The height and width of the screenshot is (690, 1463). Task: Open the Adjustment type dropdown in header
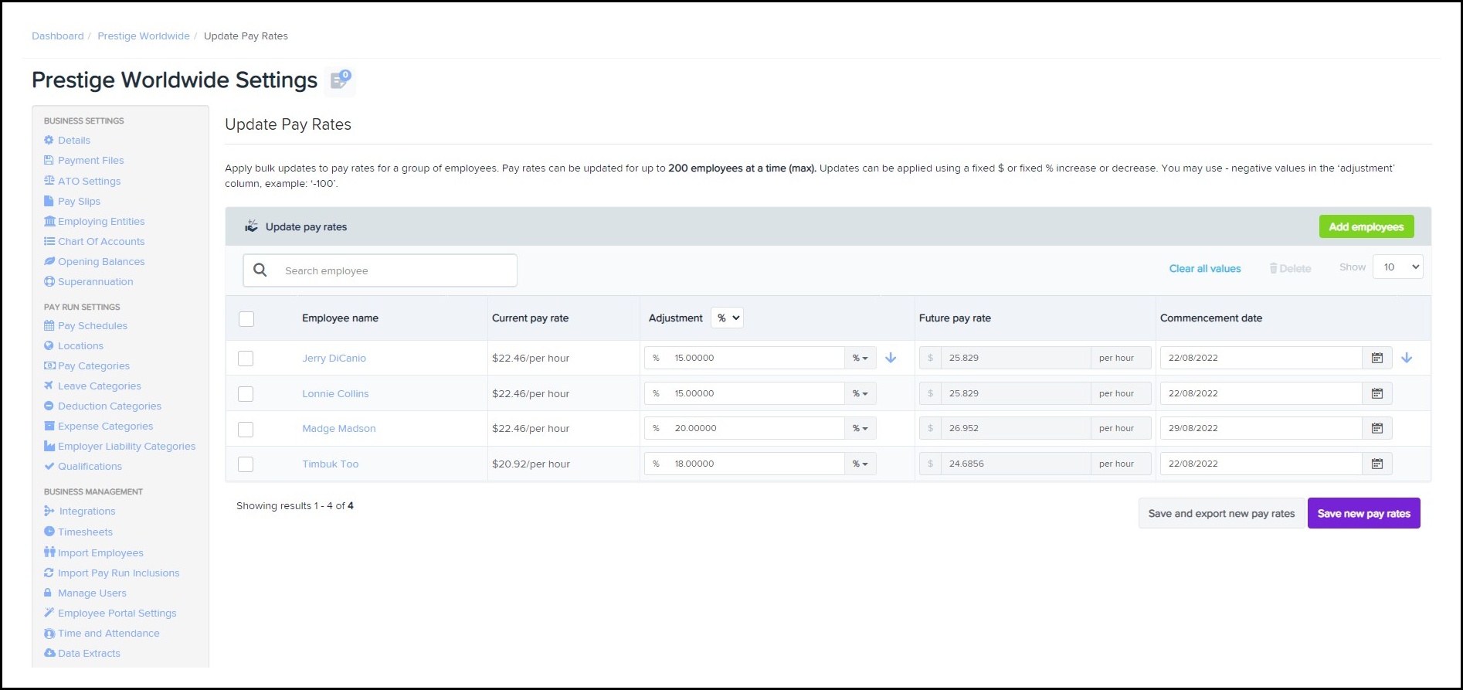tap(727, 318)
